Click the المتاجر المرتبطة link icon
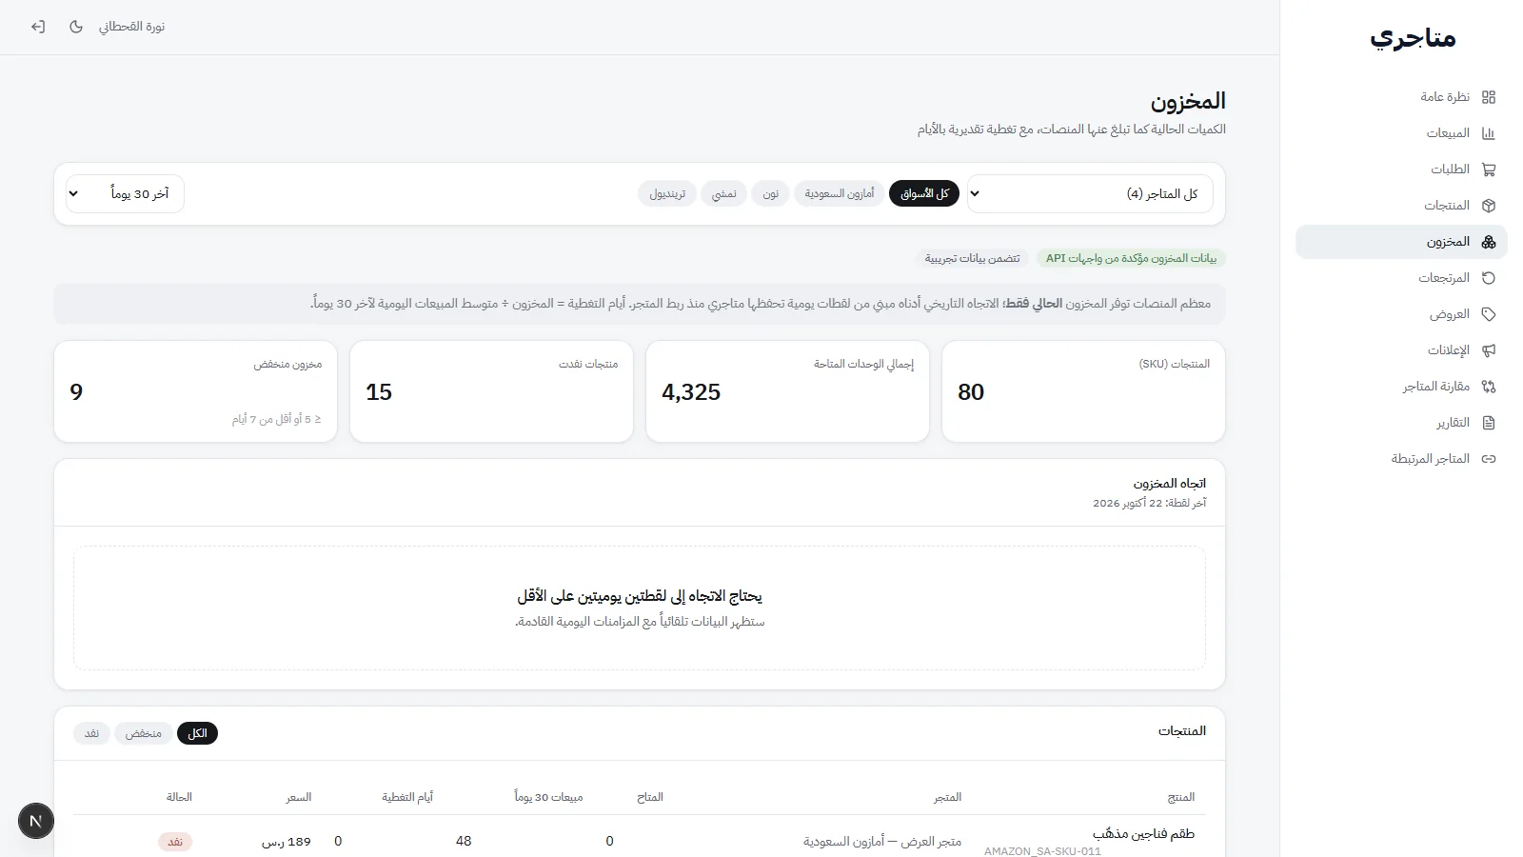This screenshot has width=1523, height=857. (x=1489, y=459)
